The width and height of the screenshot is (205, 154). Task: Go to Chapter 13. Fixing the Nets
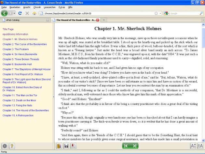17,105
